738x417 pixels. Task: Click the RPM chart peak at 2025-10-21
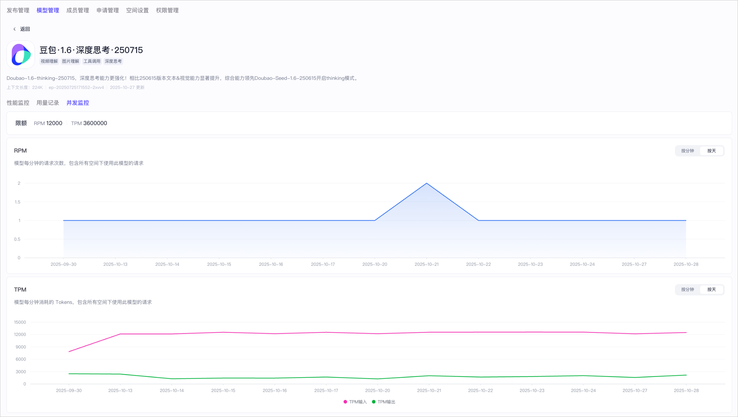click(x=427, y=183)
